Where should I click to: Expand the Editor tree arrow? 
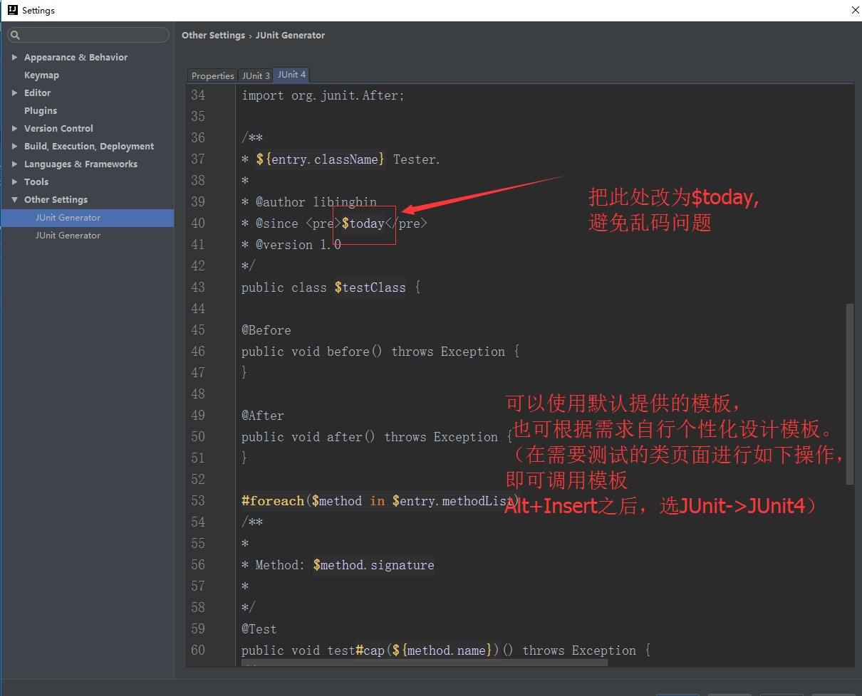pyautogui.click(x=14, y=93)
